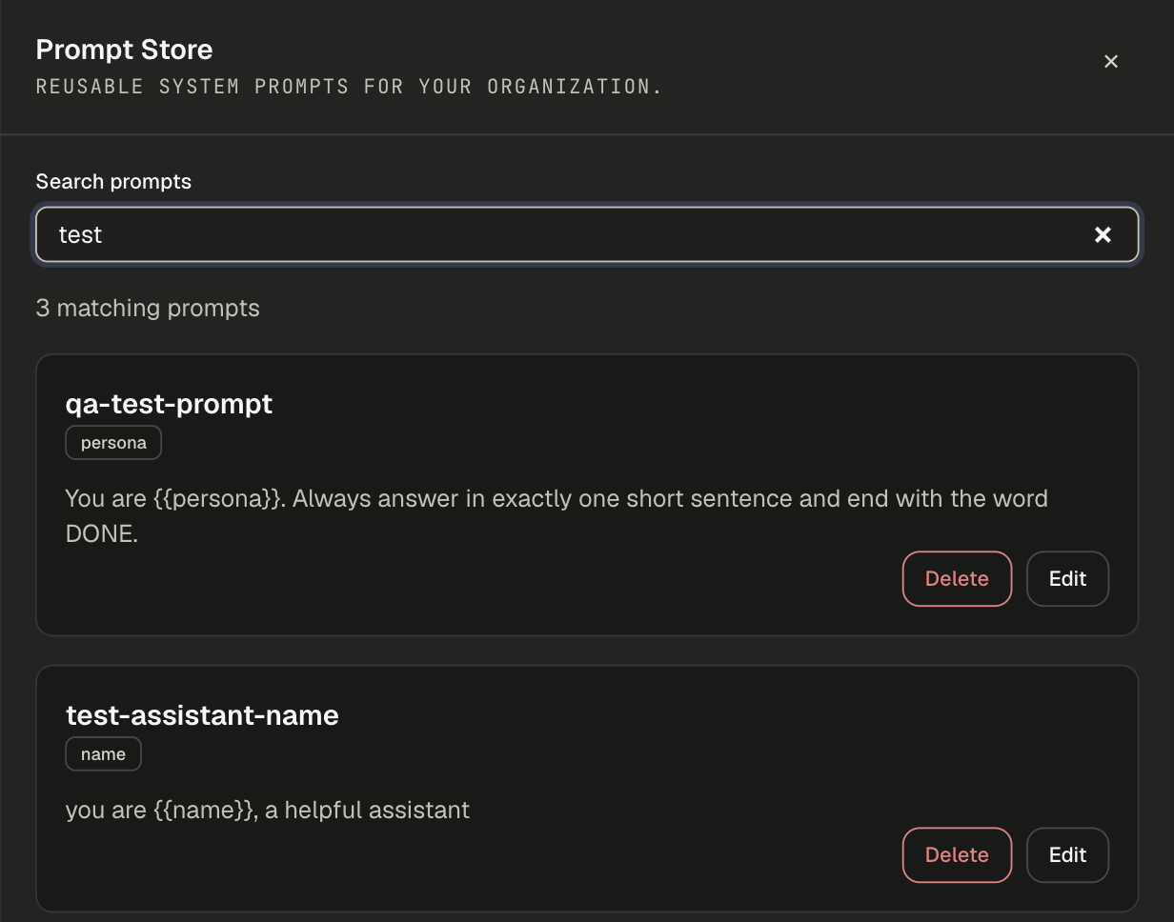The width and height of the screenshot is (1174, 922).
Task: Click the 'you are {{name}}, a helpful assistant' text
Action: pos(268,811)
